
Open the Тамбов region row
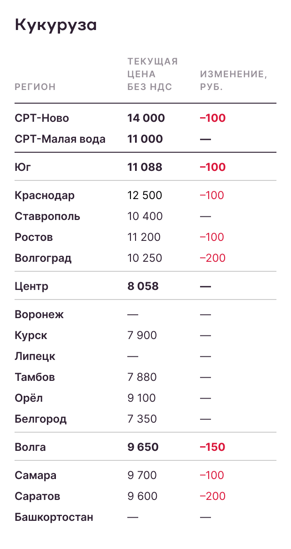click(x=35, y=377)
